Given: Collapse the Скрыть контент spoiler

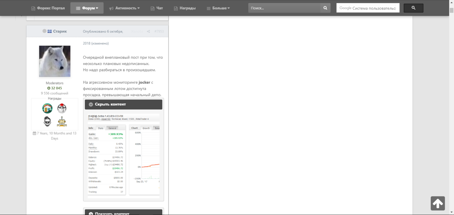Looking at the screenshot, I should pyautogui.click(x=124, y=105).
